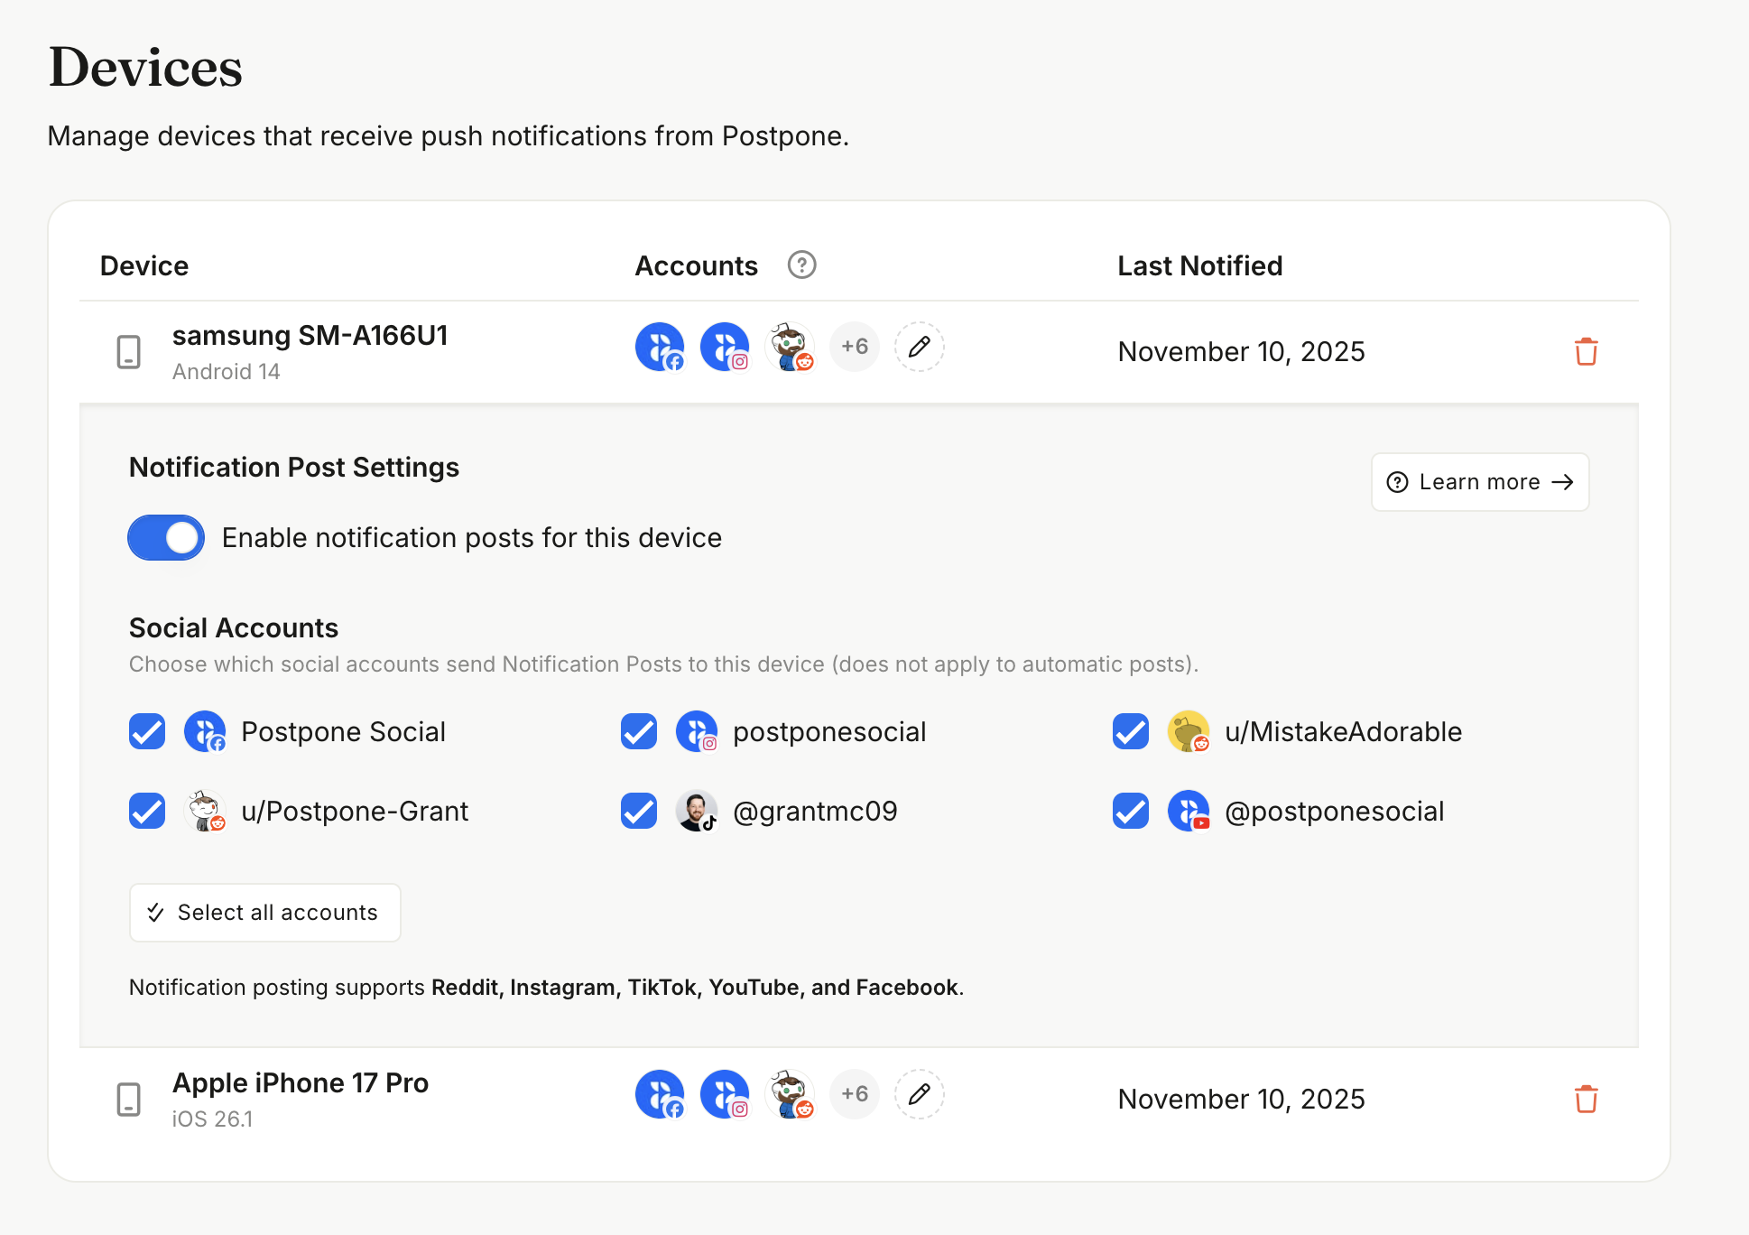Collapse the samsung SM-A166U1 device row
1749x1235 pixels.
pos(310,336)
